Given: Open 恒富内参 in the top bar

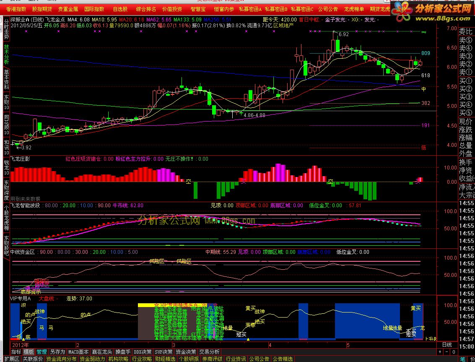Looking at the screenshot, I should point(224,9).
